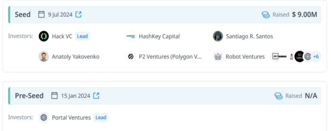Click the Pre-Seed calendar icon

pos(55,96)
